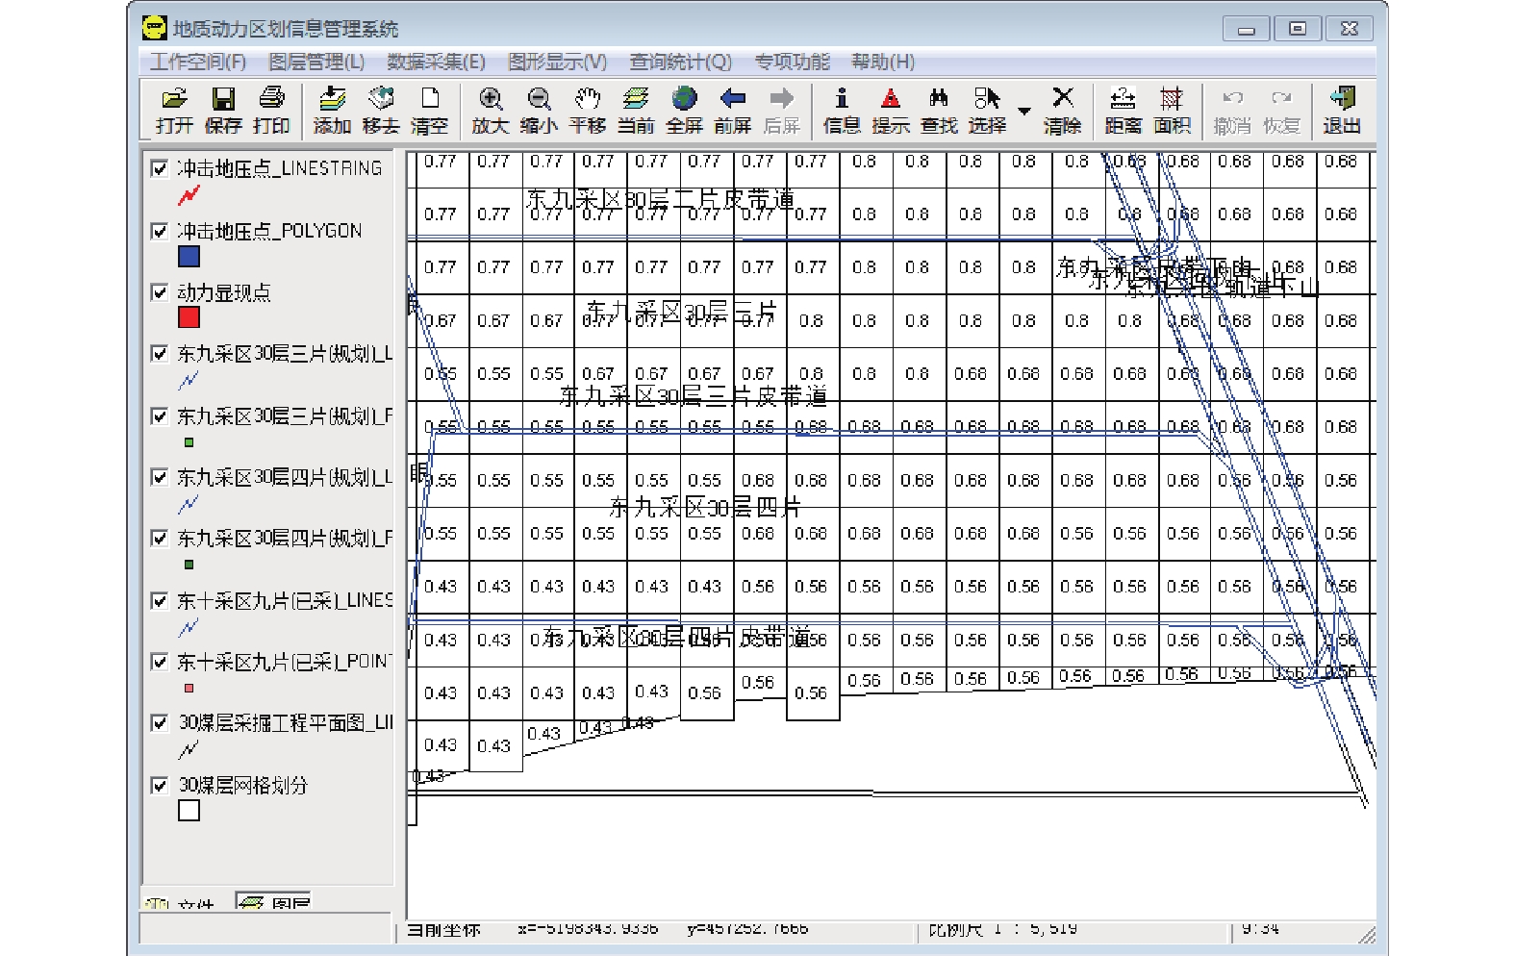The image size is (1515, 956).
Task: Open the dropdown arrow beside 选择 tool
Action: 1024,111
